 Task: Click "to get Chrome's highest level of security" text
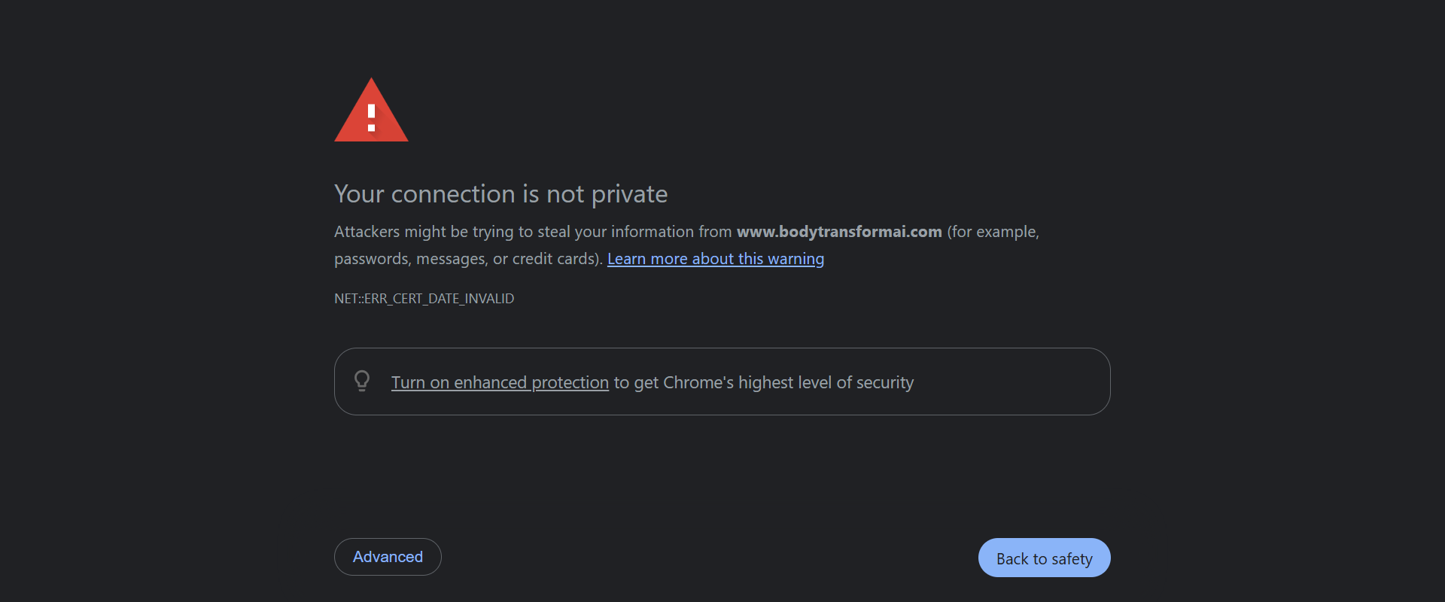click(x=763, y=382)
